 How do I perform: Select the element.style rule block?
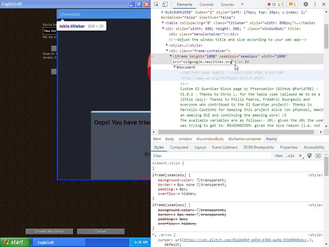(x=238, y=166)
